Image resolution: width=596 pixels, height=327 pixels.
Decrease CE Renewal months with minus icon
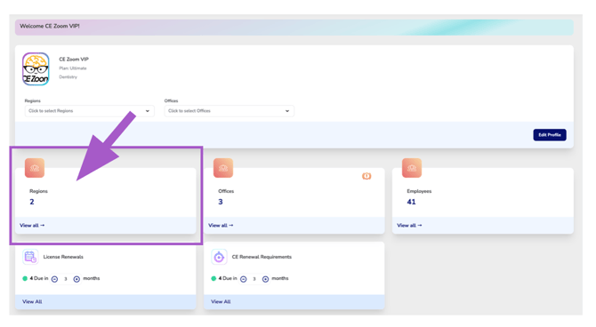point(244,279)
